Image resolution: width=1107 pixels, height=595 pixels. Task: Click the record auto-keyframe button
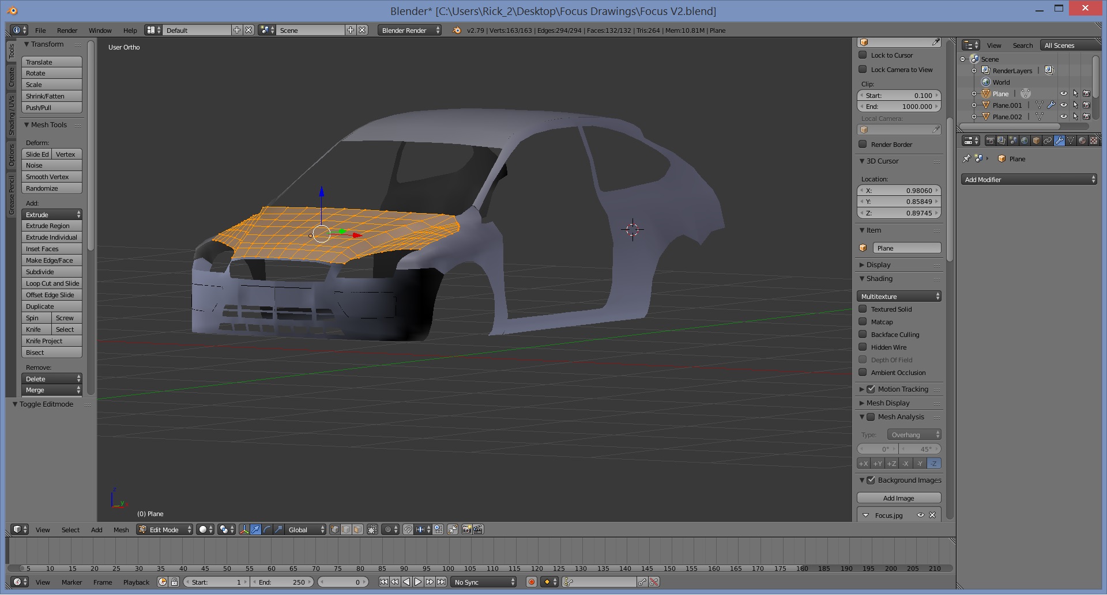point(532,582)
